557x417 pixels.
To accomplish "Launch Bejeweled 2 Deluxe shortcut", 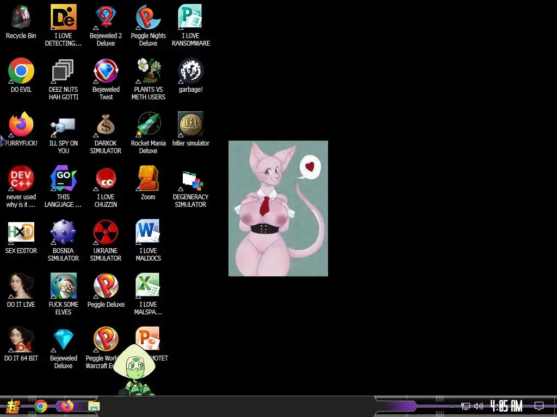I will click(x=106, y=17).
